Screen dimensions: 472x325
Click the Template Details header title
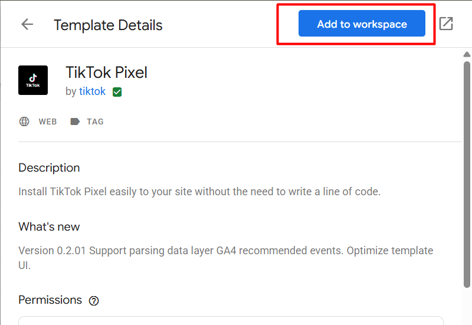(108, 25)
